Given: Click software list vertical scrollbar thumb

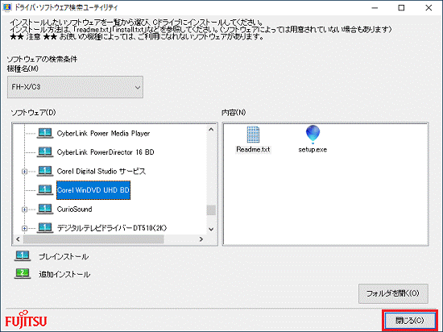Looking at the screenshot, I should click(x=211, y=210).
